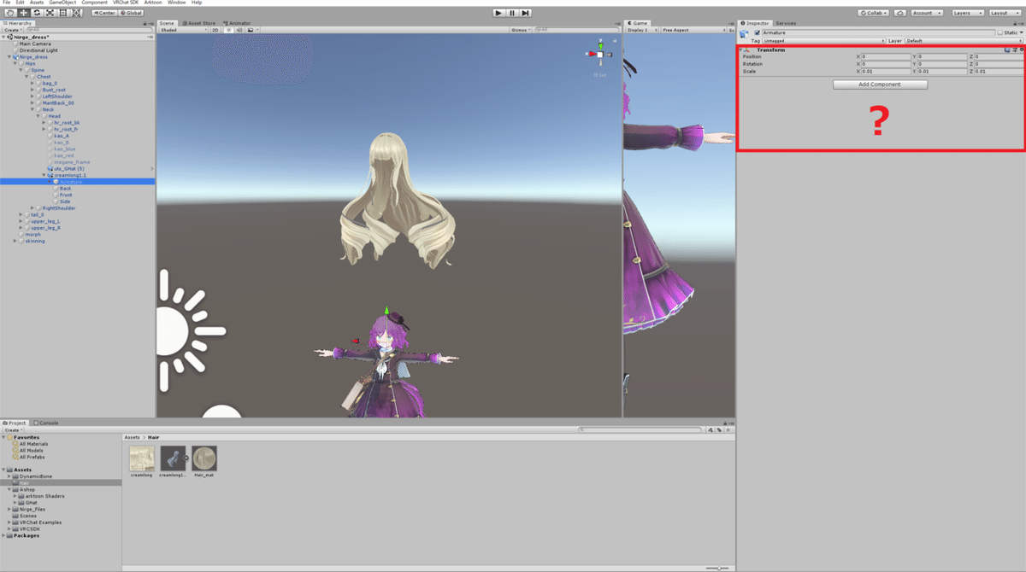Open the Gizmos dropdown
The height and width of the screenshot is (572, 1026).
522,30
